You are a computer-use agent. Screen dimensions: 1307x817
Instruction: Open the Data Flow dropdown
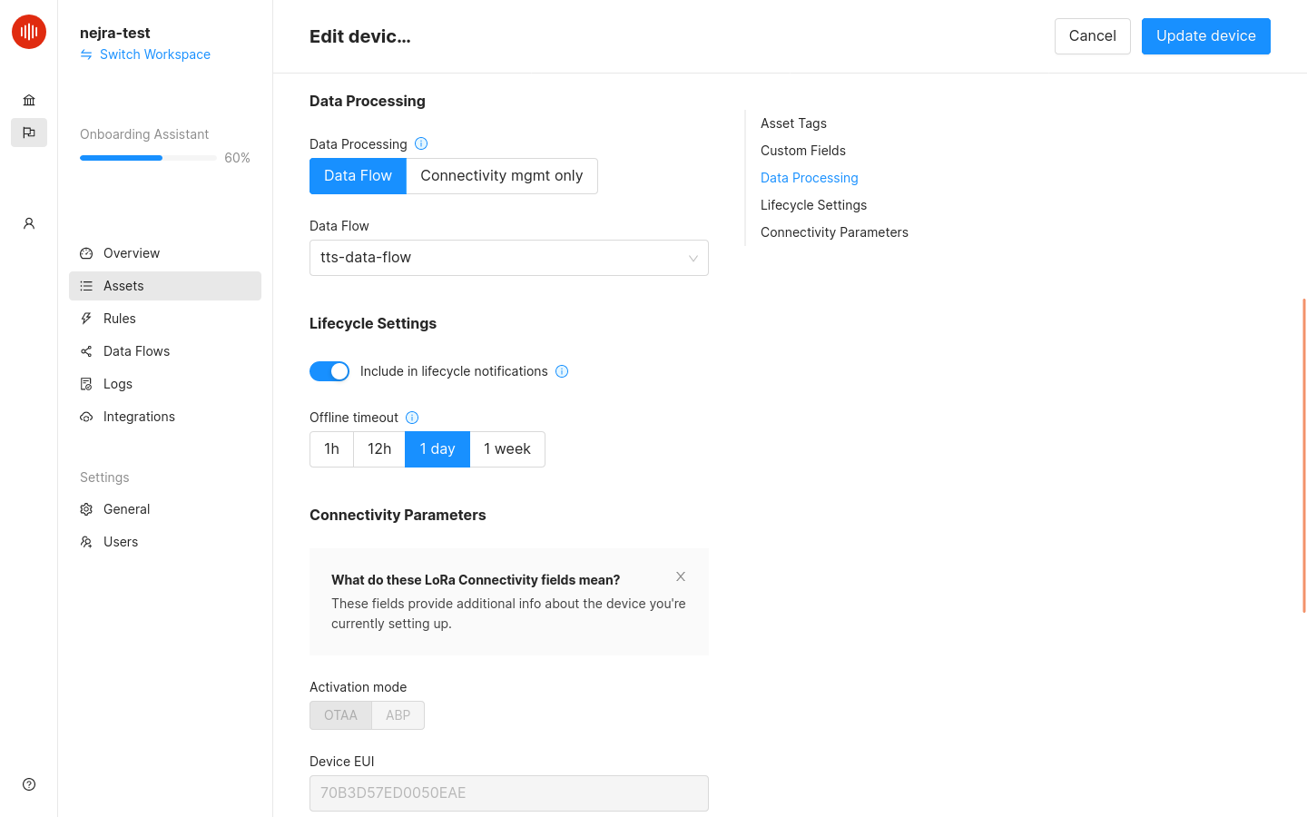pyautogui.click(x=508, y=258)
